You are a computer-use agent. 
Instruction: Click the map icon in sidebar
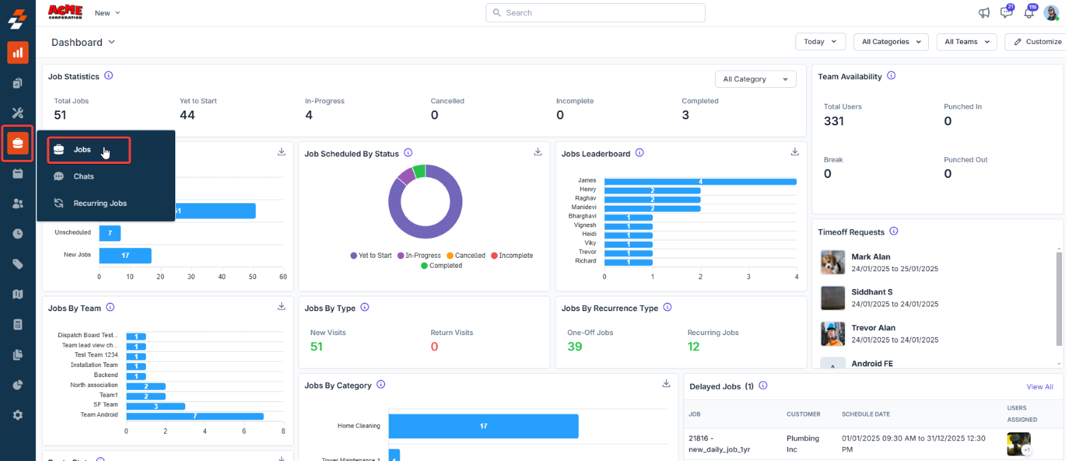click(x=18, y=294)
